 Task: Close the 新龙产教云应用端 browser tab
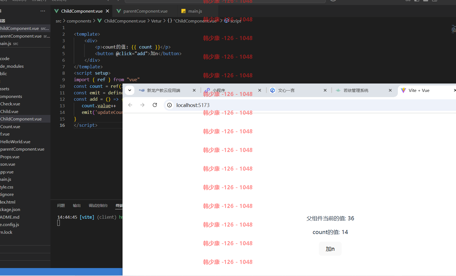click(194, 90)
